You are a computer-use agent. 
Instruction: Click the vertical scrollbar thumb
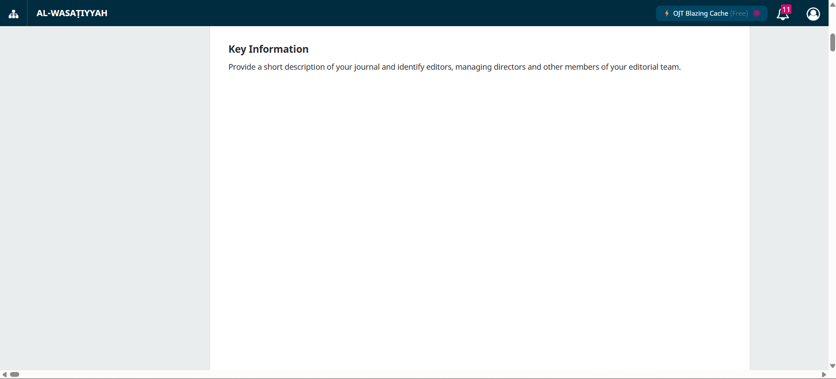point(832,42)
